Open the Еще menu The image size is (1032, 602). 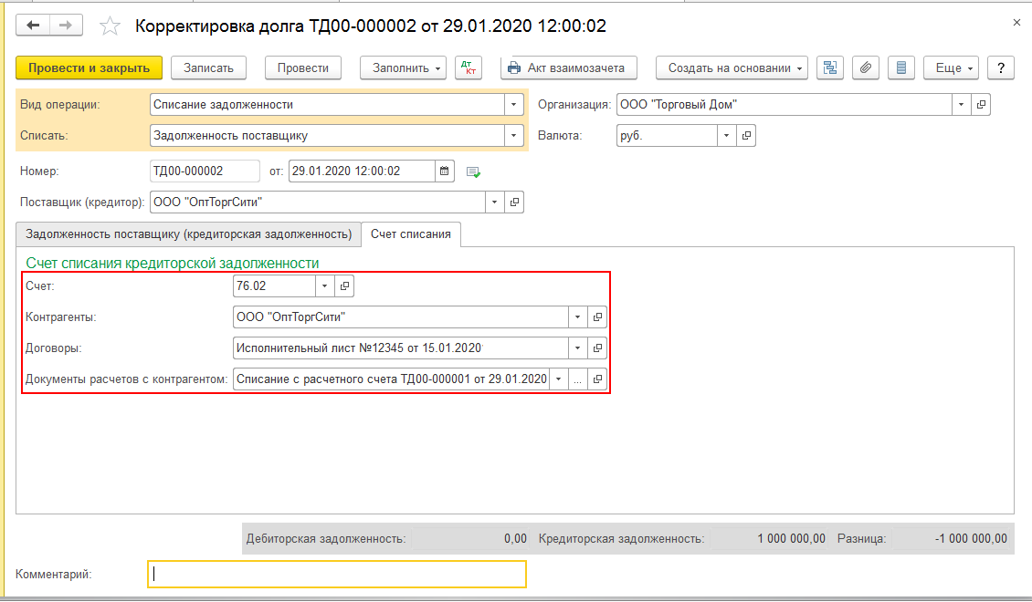(951, 68)
